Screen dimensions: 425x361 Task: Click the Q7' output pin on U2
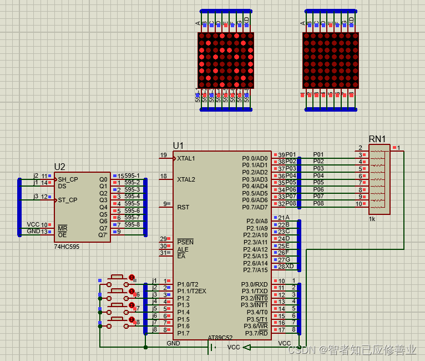[x=103, y=235]
